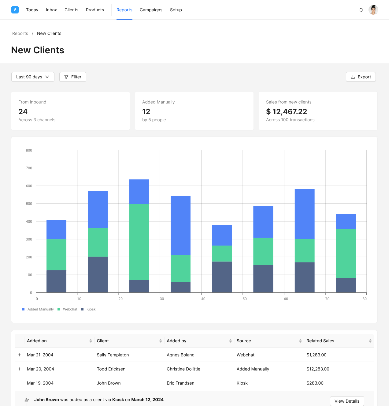The image size is (389, 406).
Task: Open the notifications bell
Action: click(361, 10)
